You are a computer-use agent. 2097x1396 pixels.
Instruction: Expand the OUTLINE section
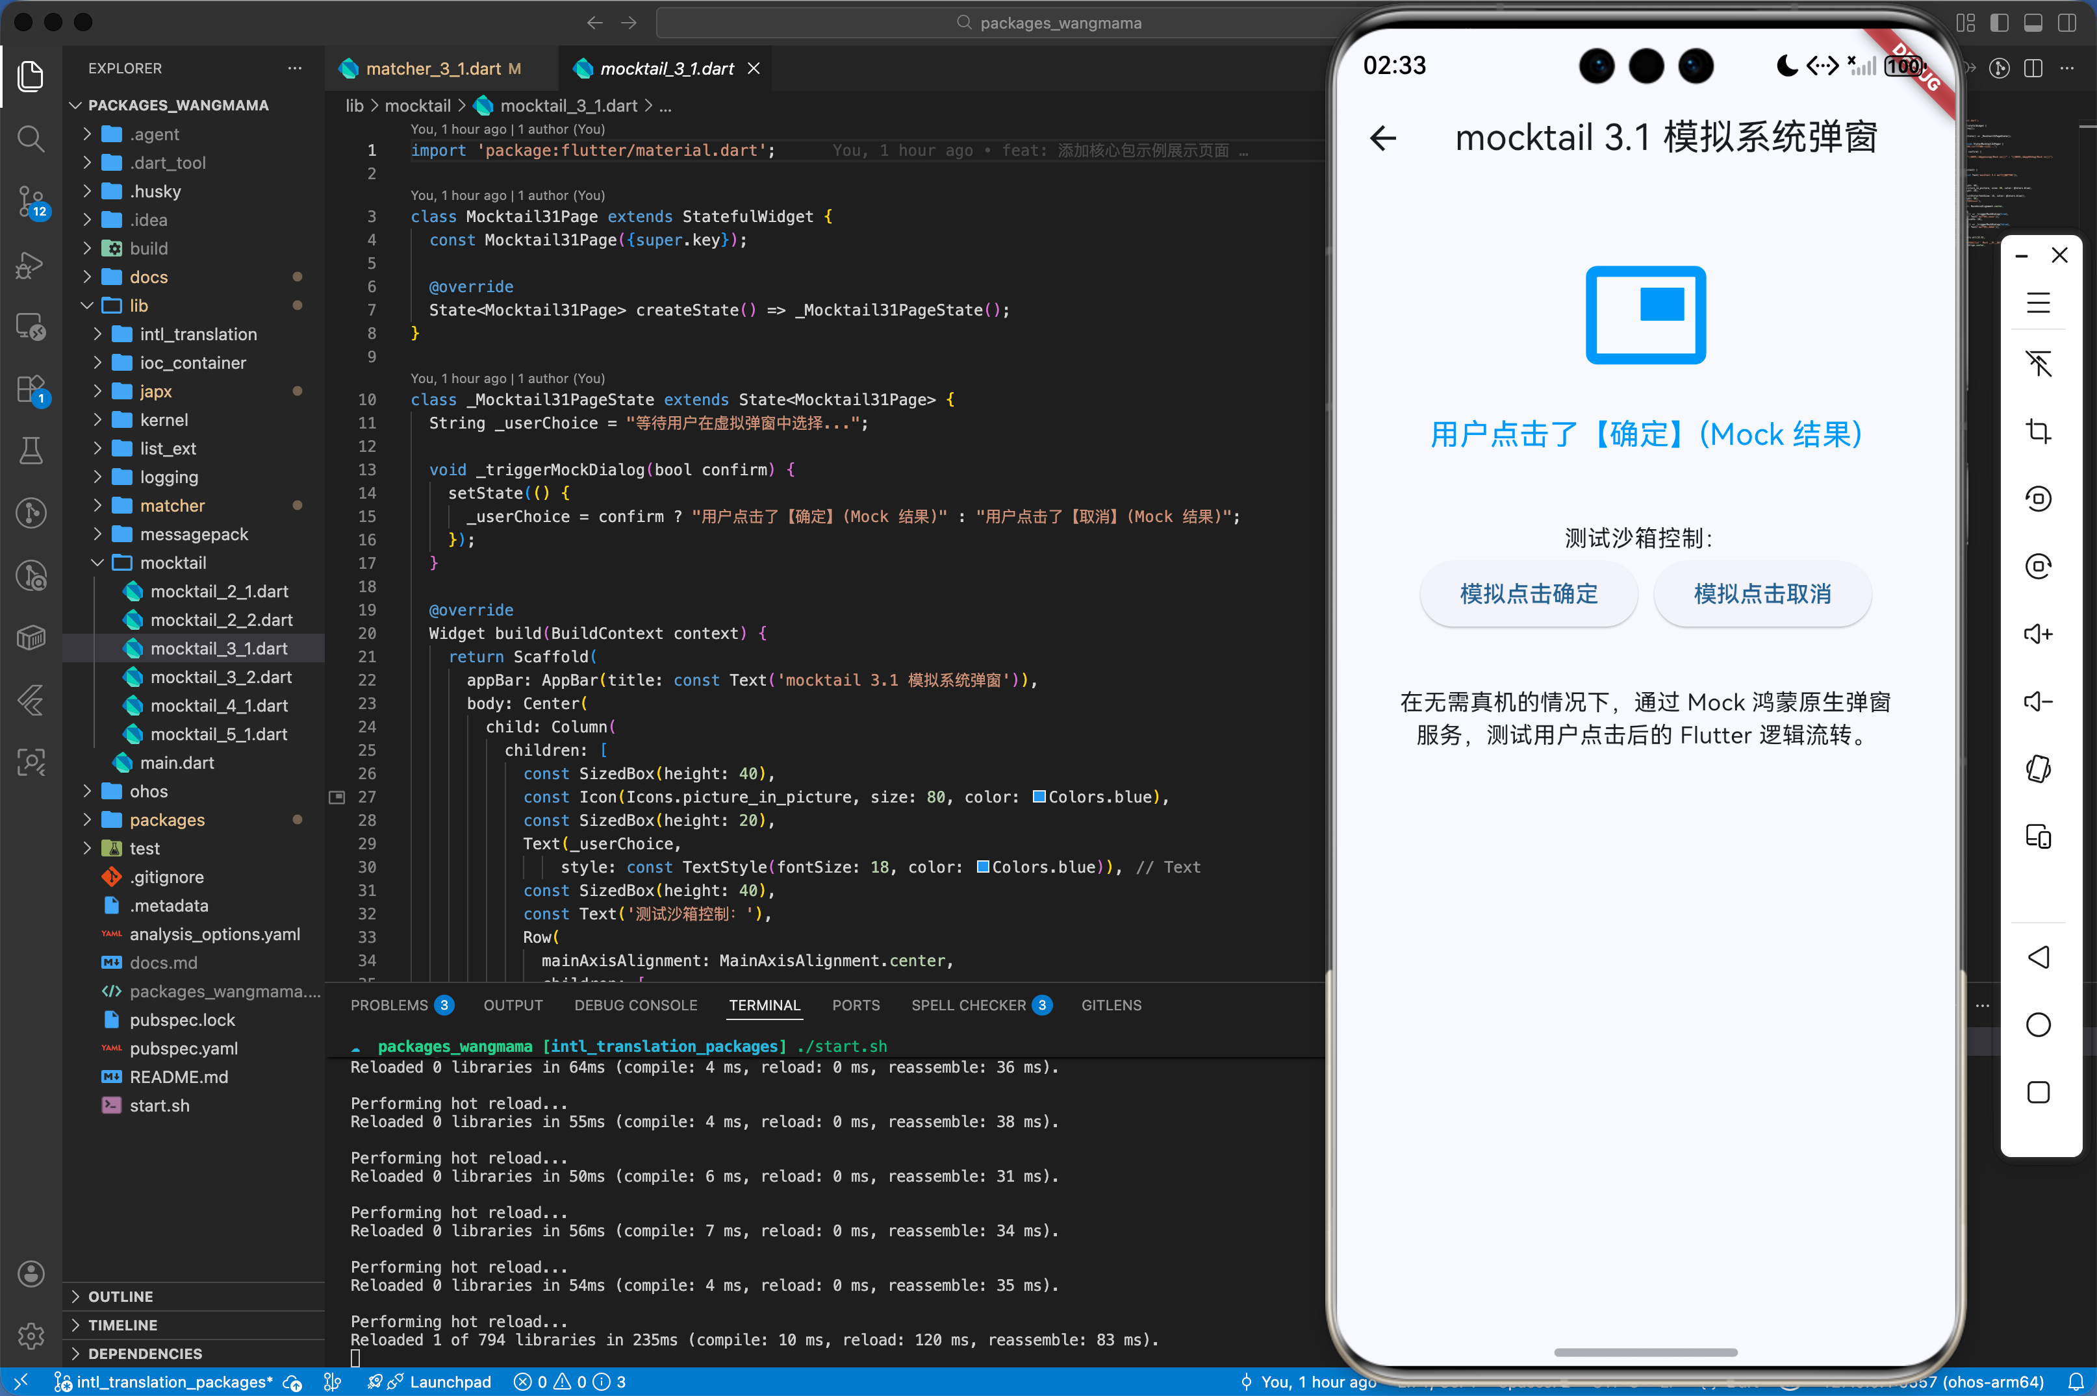[121, 1296]
